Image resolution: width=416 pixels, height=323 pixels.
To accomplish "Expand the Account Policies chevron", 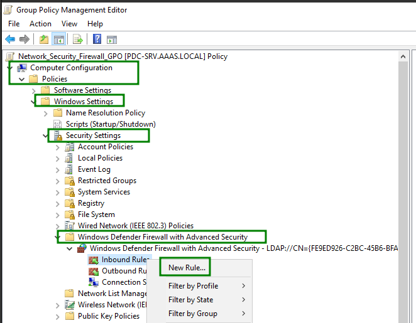I will (x=58, y=147).
